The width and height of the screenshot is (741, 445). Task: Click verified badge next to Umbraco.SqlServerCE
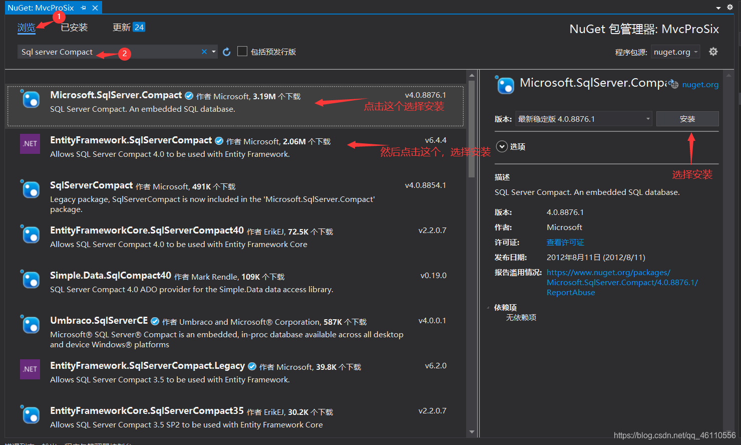155,321
